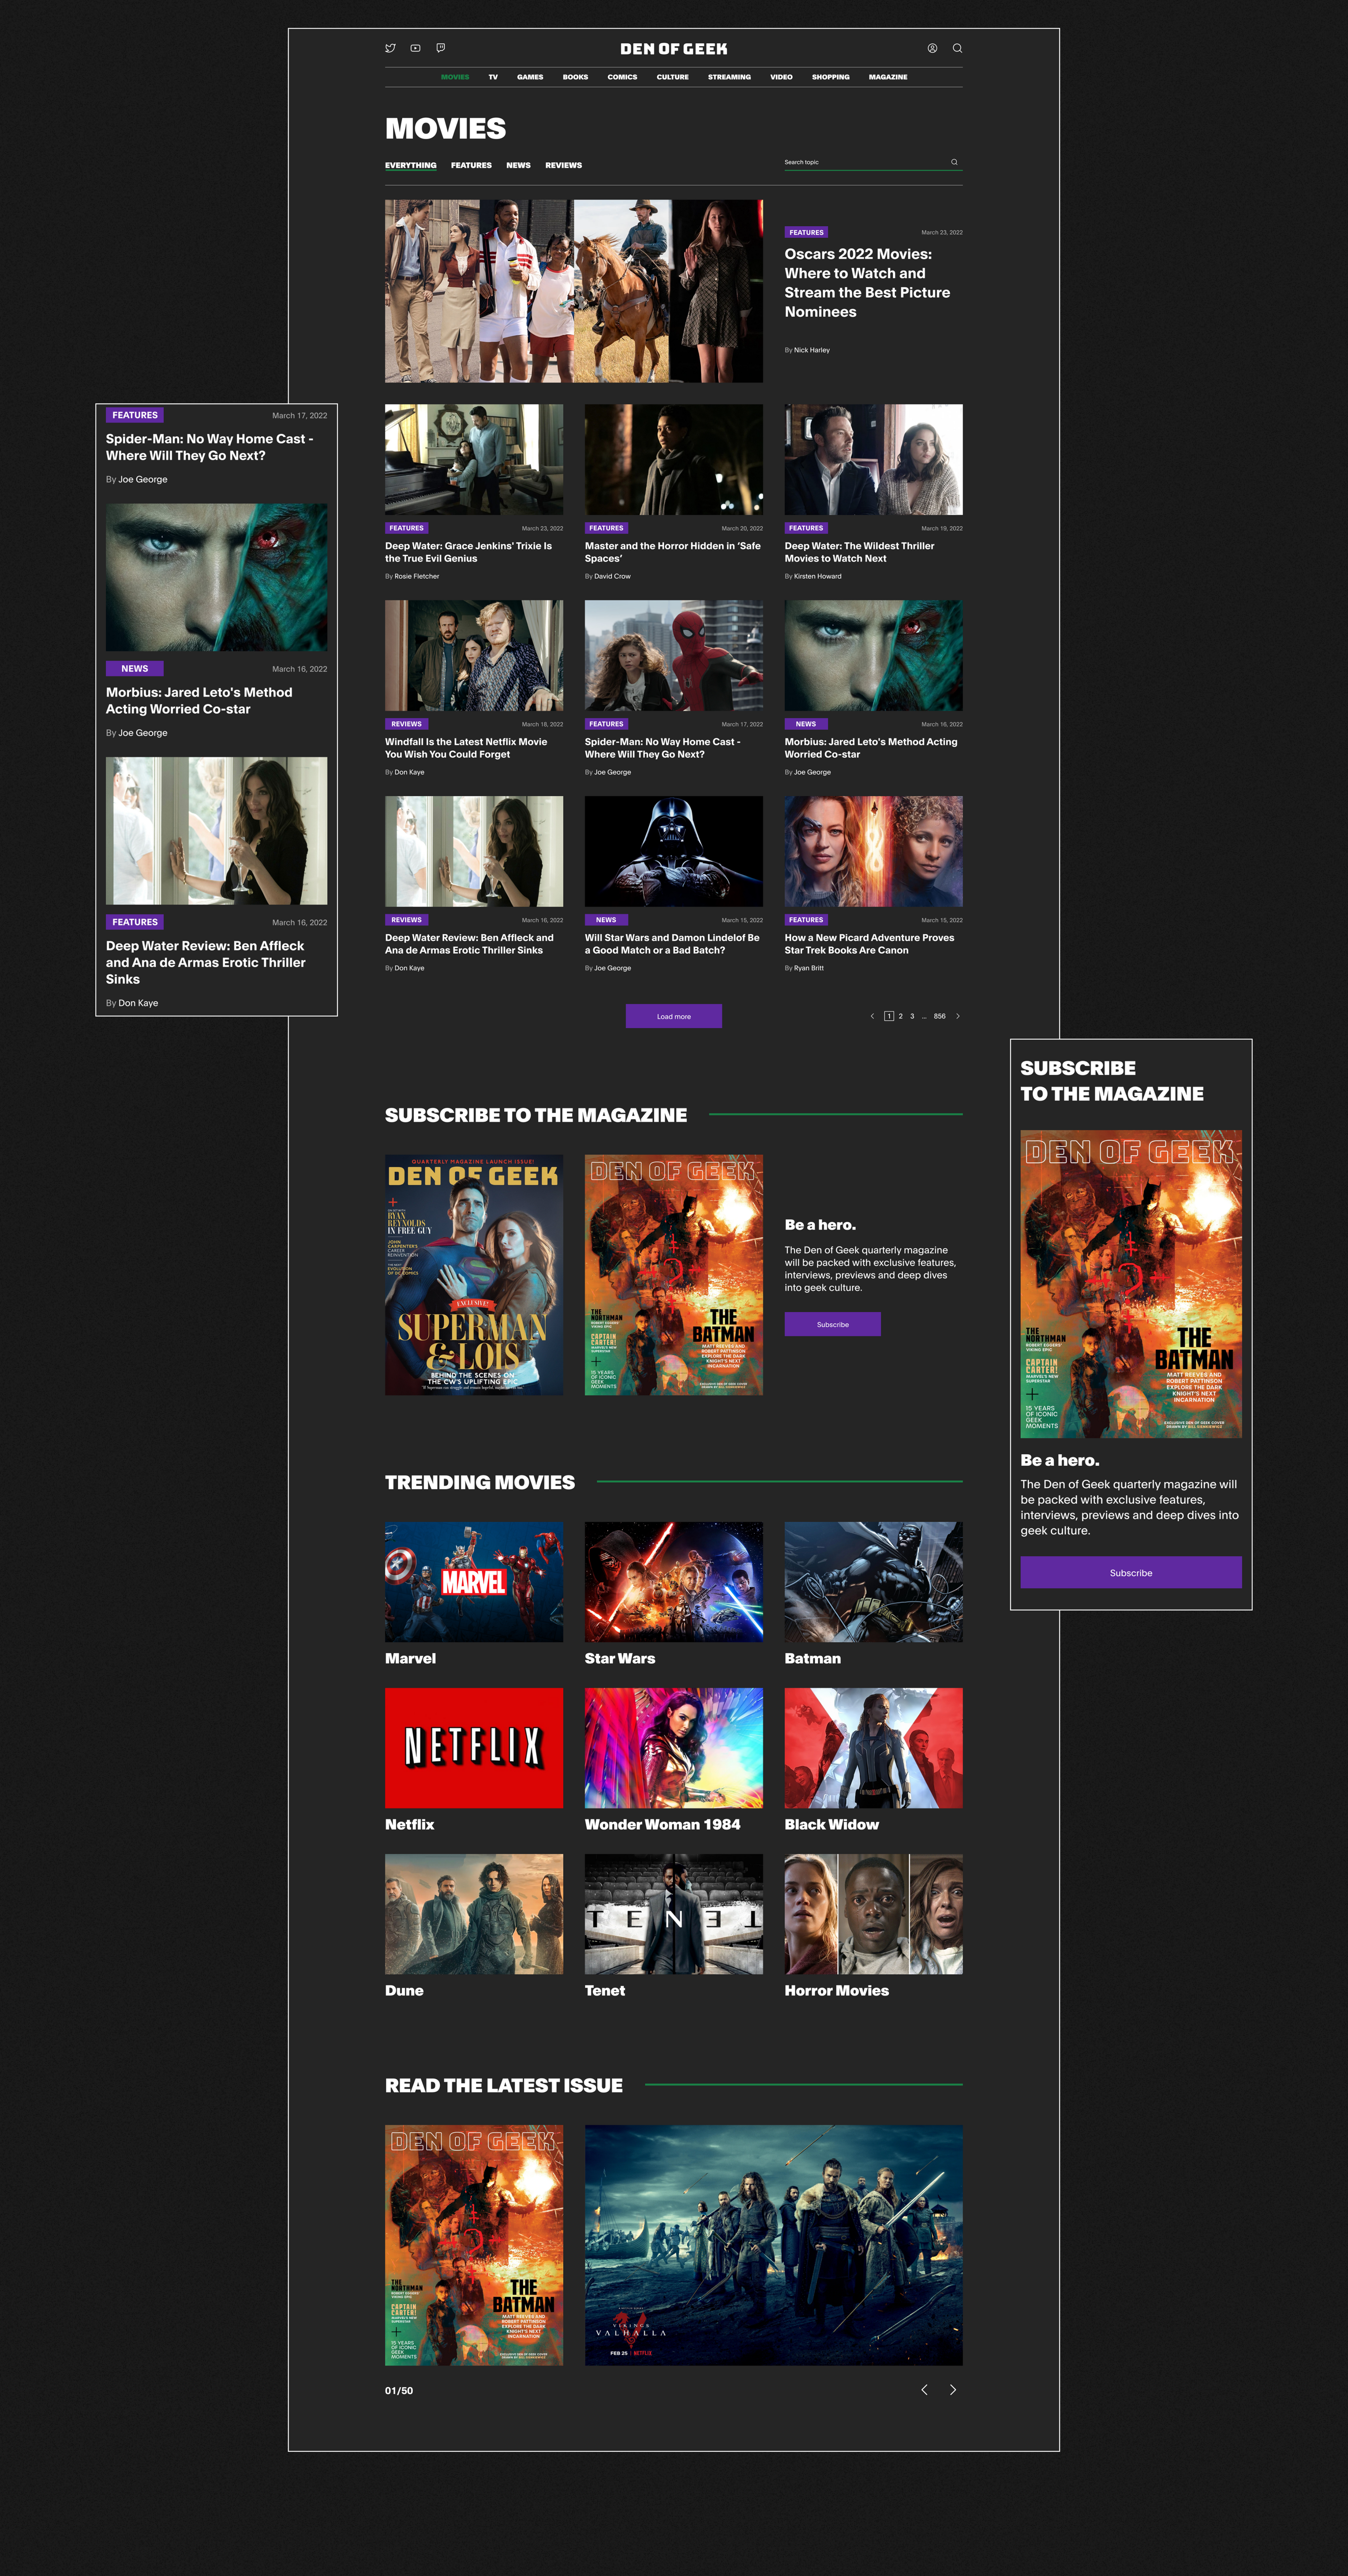Viewport: 1348px width, 2576px height.
Task: Click previous page pagination arrow
Action: pyautogui.click(x=872, y=1016)
